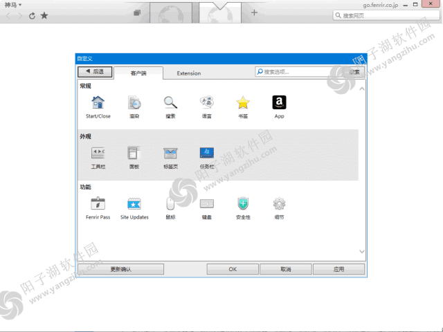Click the 更新确认 button
The width and height of the screenshot is (443, 332).
pos(121,269)
